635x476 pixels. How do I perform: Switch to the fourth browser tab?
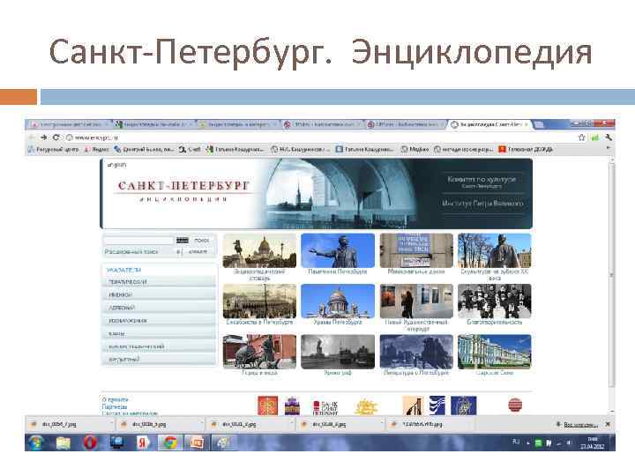(322, 124)
